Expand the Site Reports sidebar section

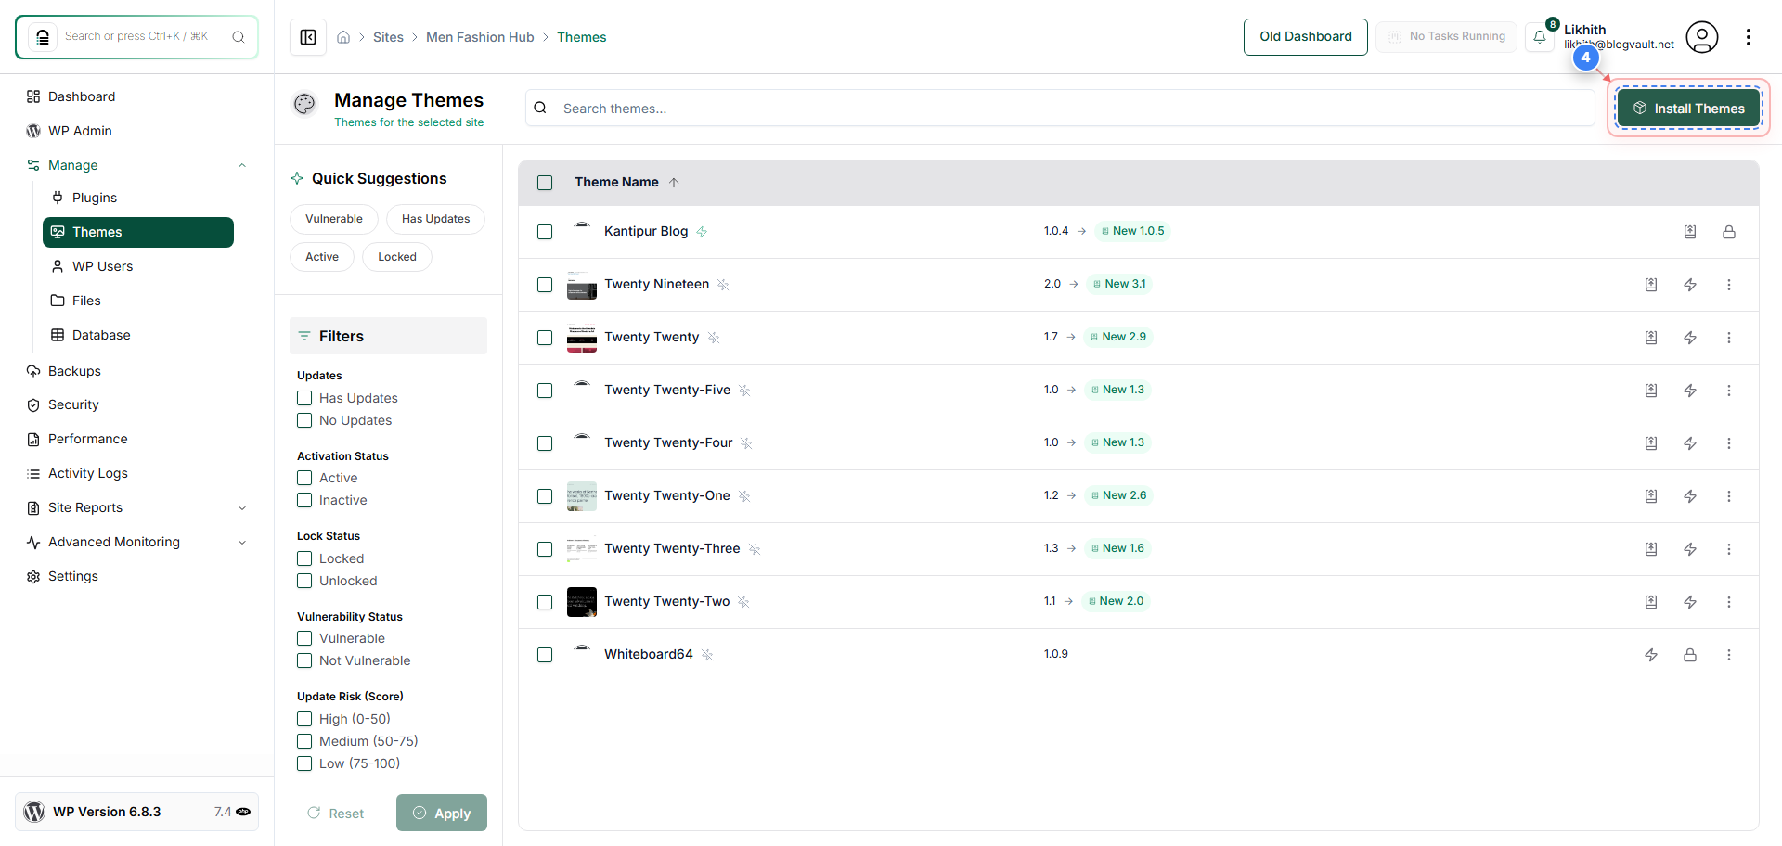242,507
